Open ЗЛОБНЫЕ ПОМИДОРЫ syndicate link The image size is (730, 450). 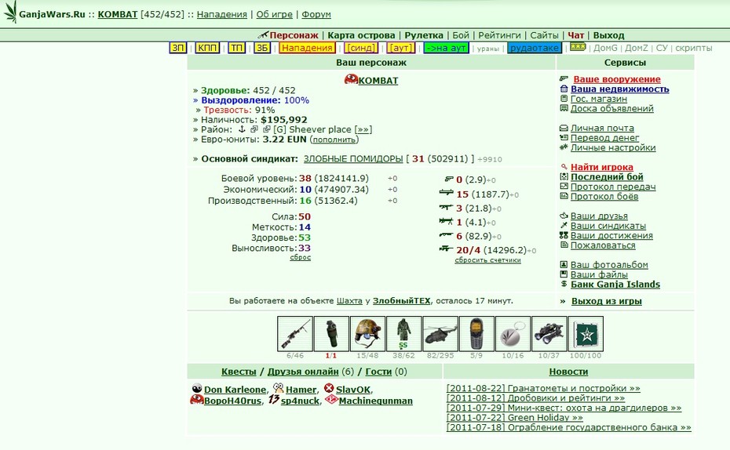point(353,159)
